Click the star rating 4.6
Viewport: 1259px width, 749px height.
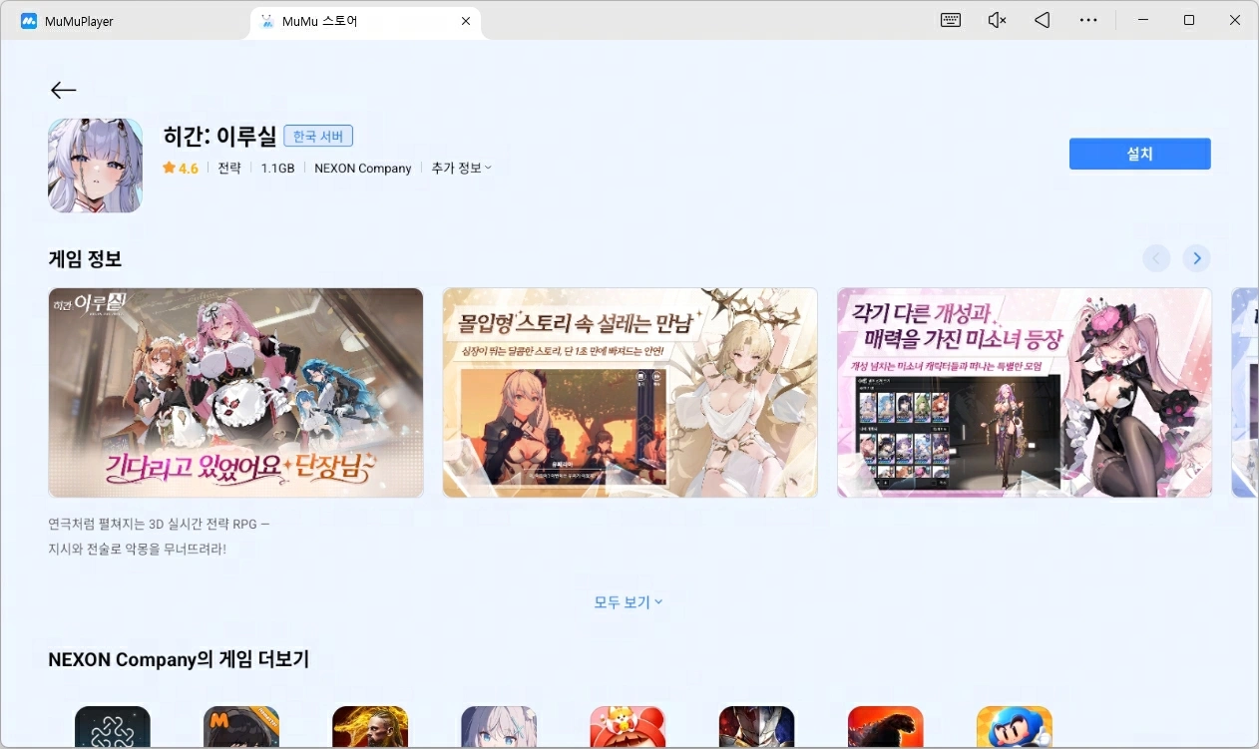click(x=181, y=169)
